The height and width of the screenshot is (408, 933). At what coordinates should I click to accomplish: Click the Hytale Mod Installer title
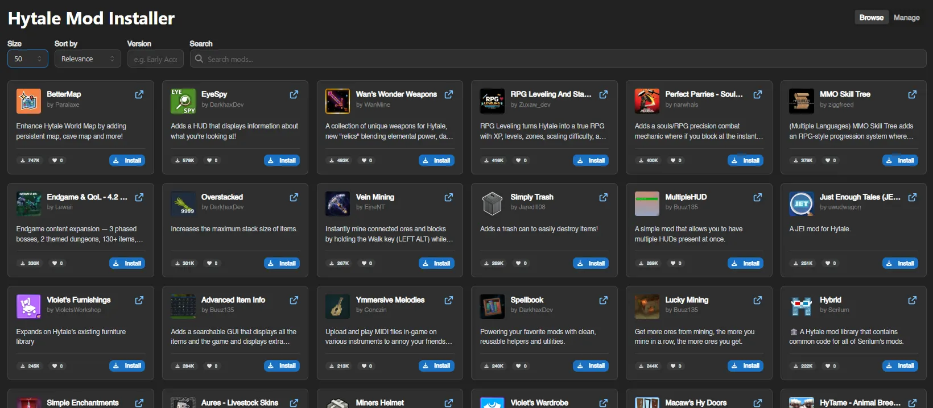click(x=91, y=19)
